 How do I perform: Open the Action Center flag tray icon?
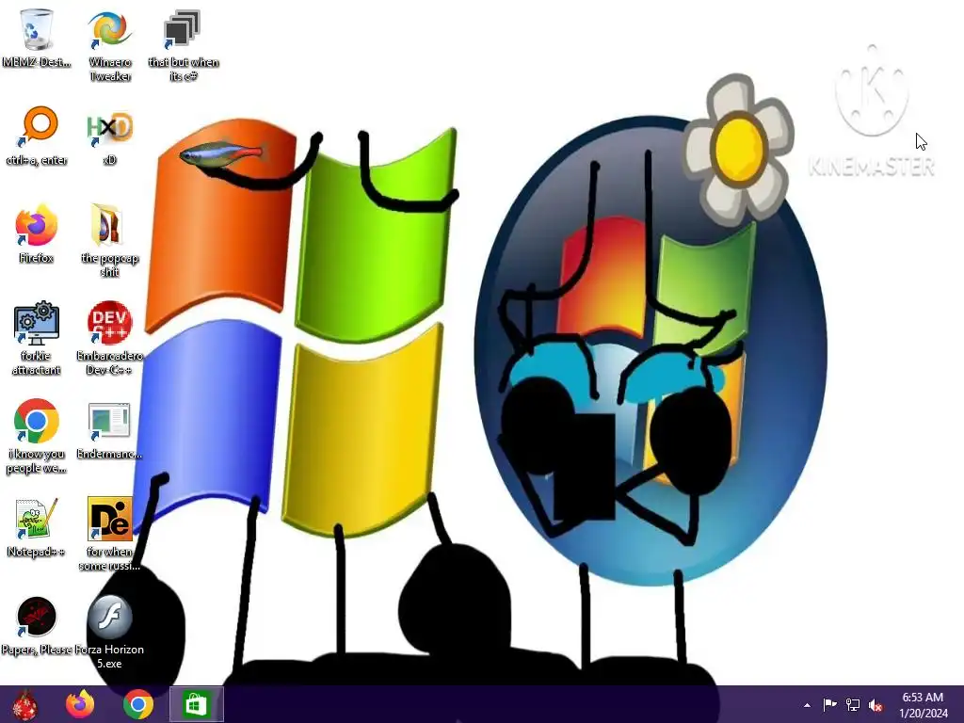830,705
